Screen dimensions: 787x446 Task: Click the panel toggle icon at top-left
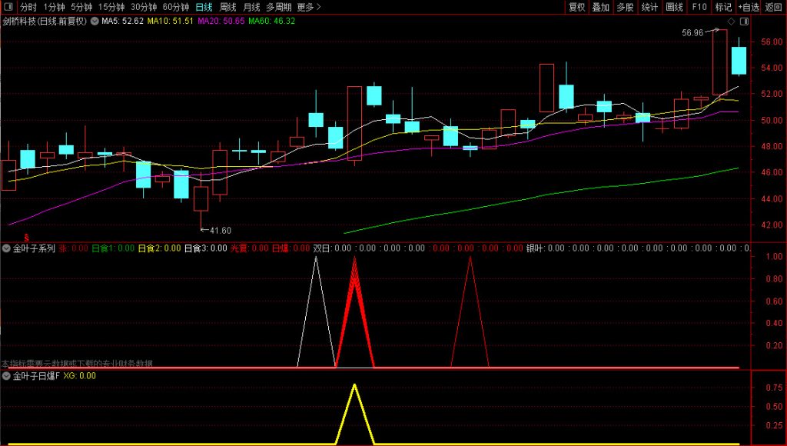point(8,7)
